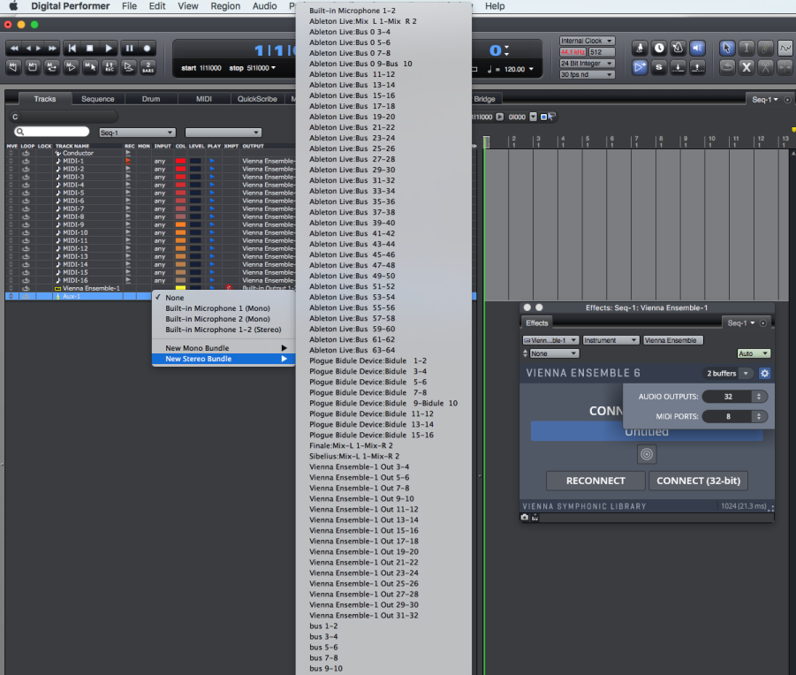
Task: Switch to the QuickScribe tab
Action: point(257,99)
